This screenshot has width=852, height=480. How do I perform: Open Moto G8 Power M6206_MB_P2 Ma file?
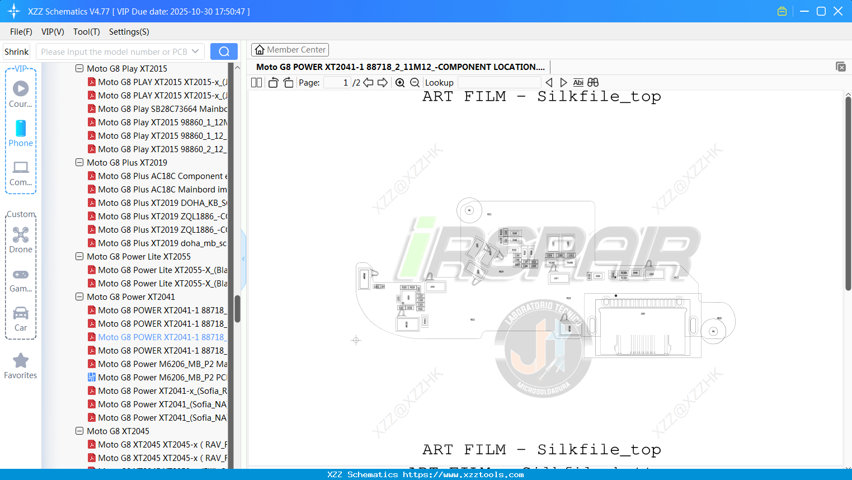[x=157, y=364]
